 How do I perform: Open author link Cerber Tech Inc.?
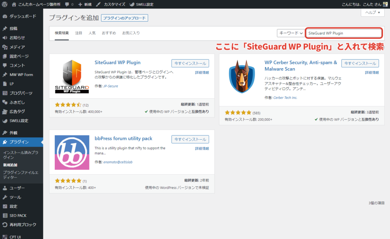(x=285, y=98)
